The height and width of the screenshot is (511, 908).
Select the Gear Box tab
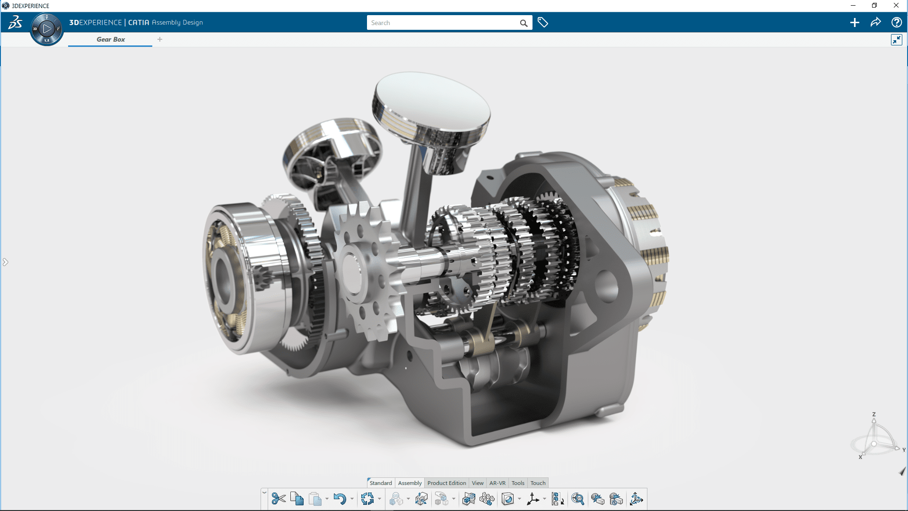111,39
